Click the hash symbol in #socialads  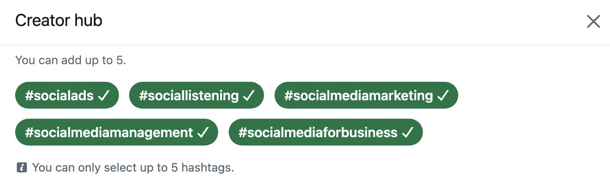coord(29,96)
